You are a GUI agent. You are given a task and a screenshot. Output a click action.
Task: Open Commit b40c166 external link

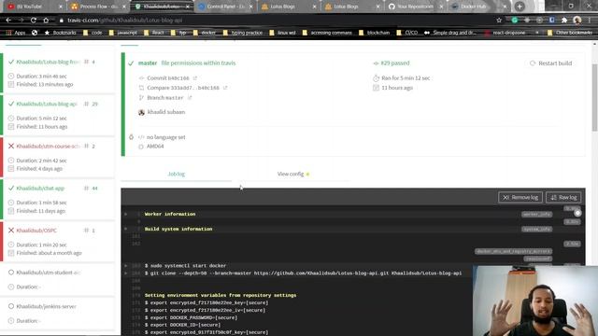click(172, 78)
